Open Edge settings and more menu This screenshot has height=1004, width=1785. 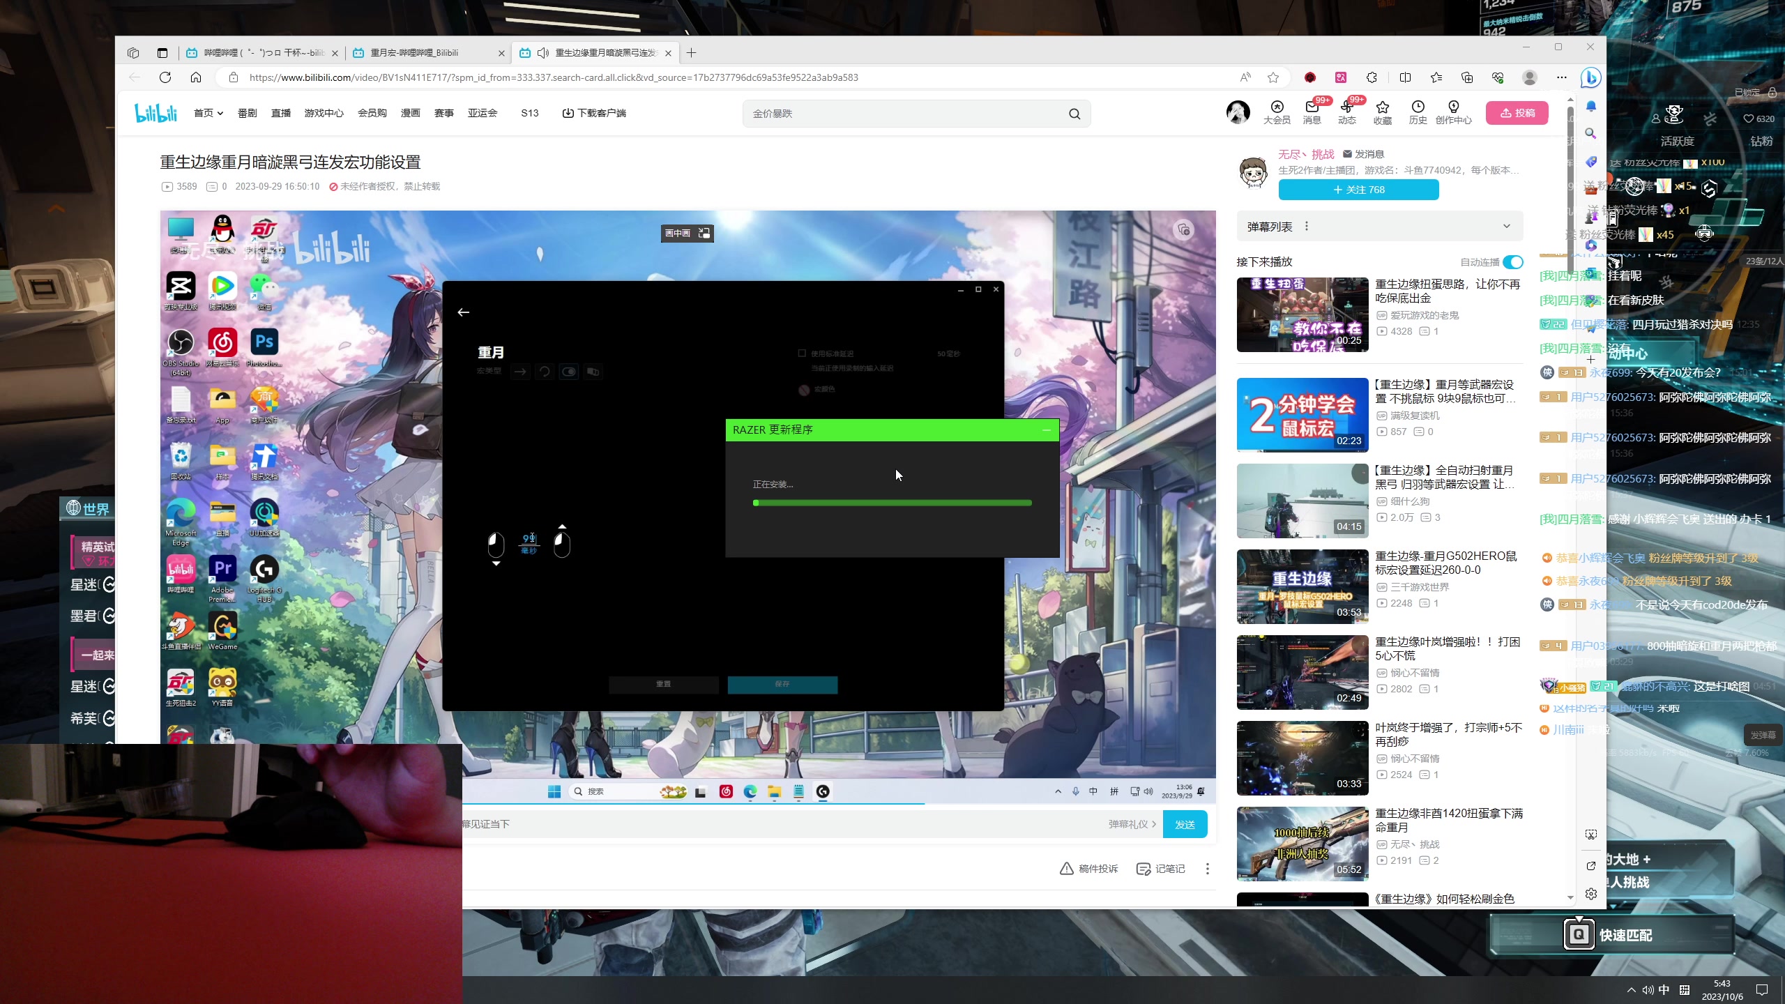pos(1562,77)
